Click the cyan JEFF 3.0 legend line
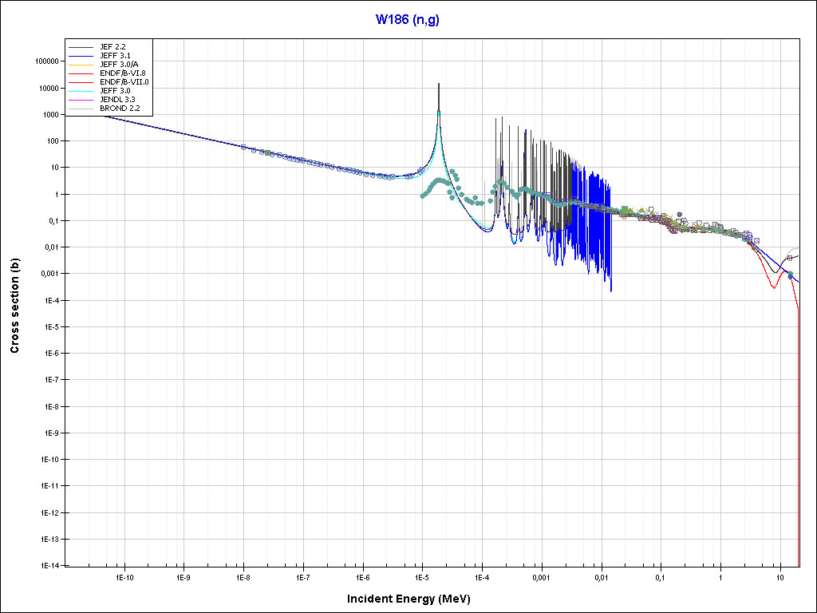The width and height of the screenshot is (817, 613). coord(81,91)
